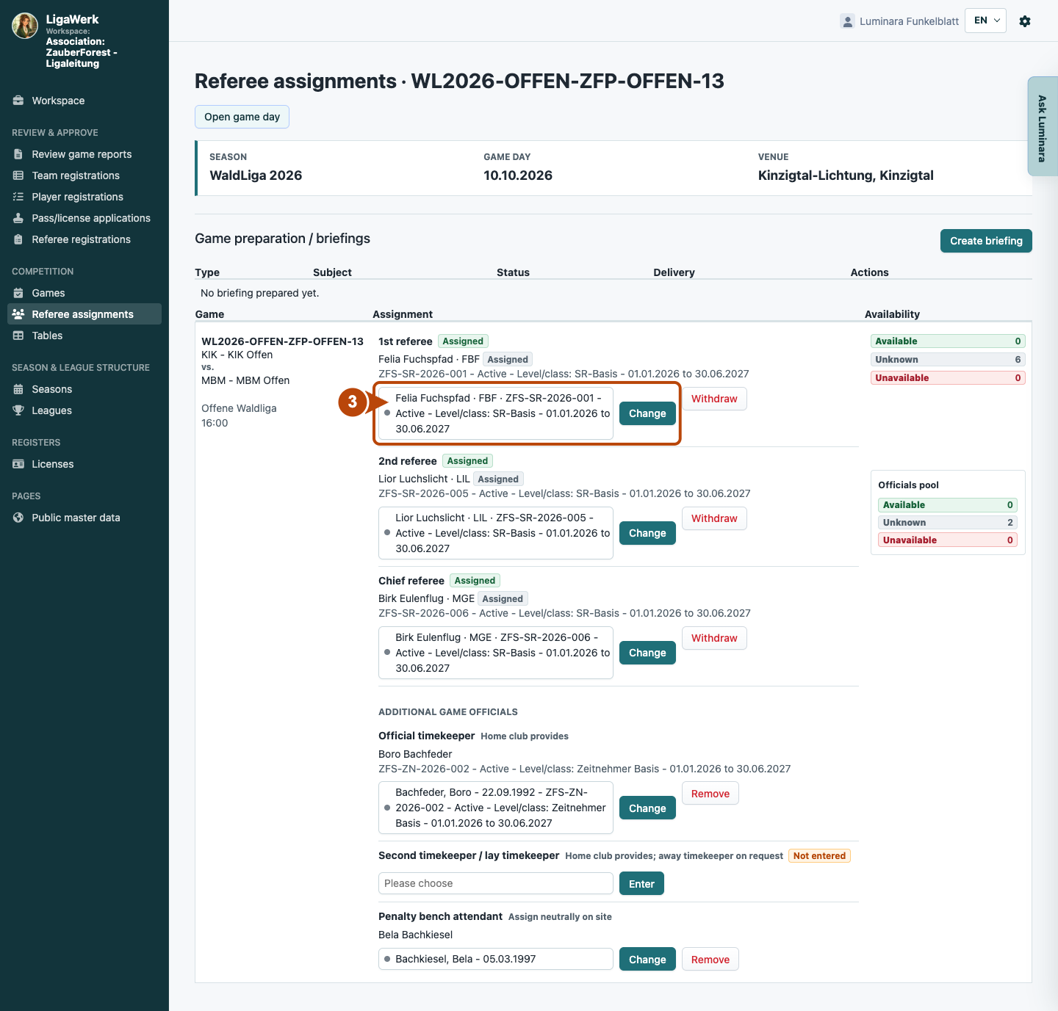Screen dimensions: 1058x1011
Task: Click the Unknown 6 availability bar
Action: point(948,360)
